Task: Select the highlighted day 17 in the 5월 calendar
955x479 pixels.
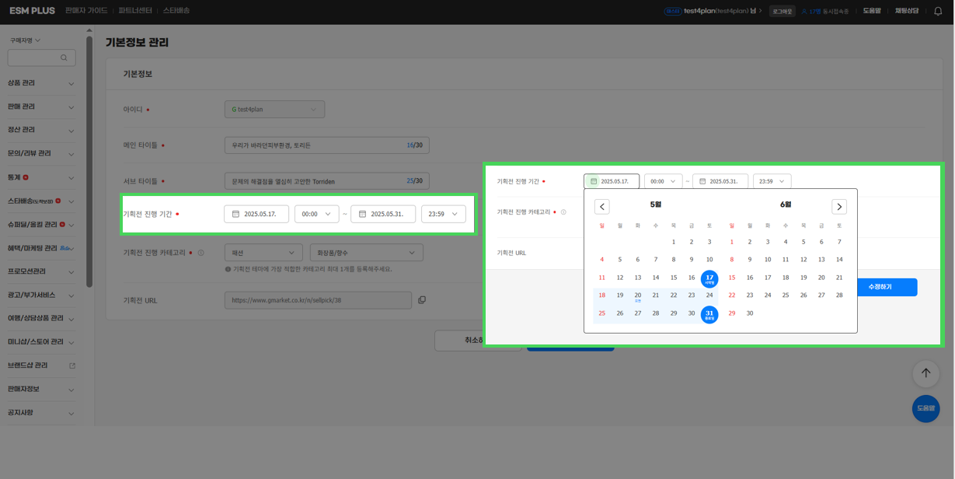Action: pyautogui.click(x=709, y=278)
